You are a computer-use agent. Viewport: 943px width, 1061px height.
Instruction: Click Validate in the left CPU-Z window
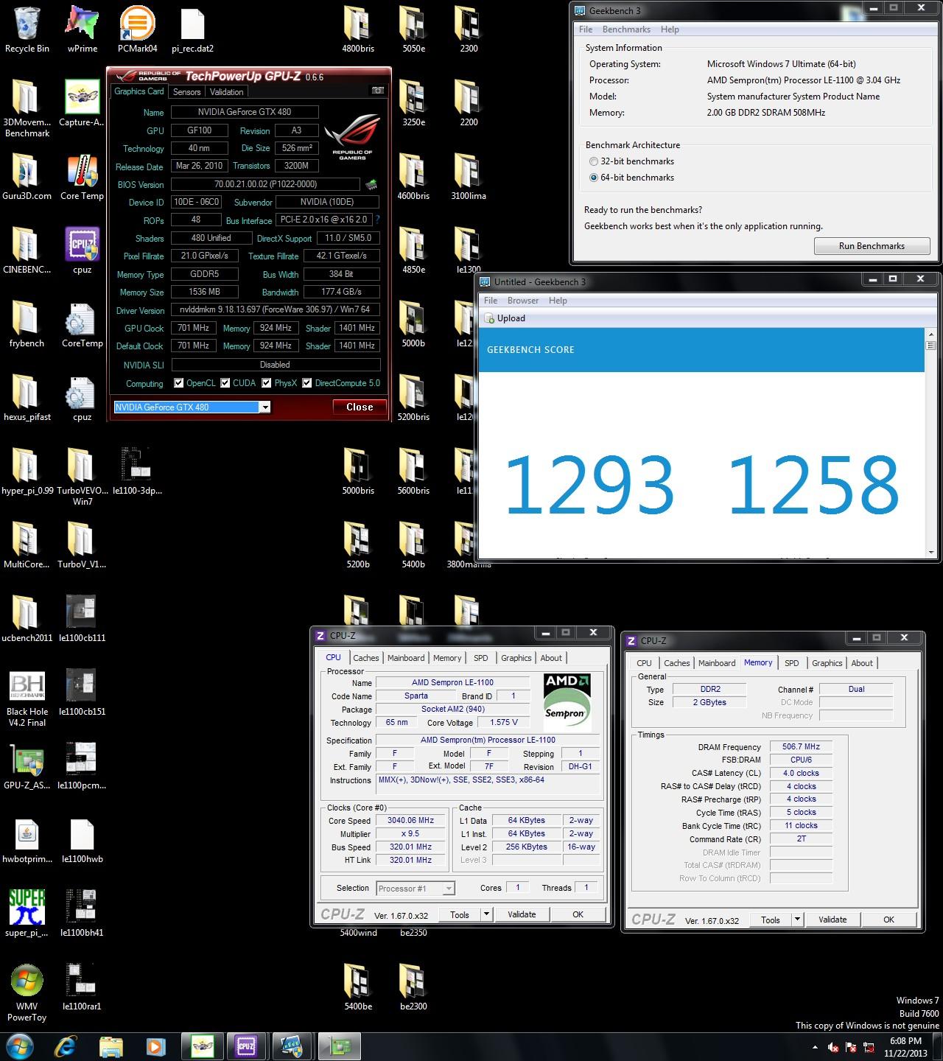tap(522, 914)
